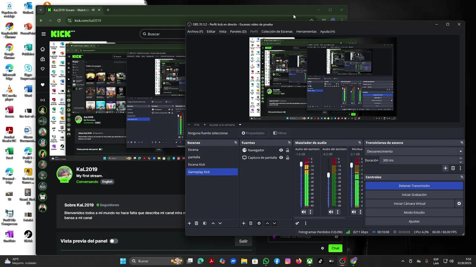
Task: Open Desvanecimiento transition dropdown
Action: [414, 151]
